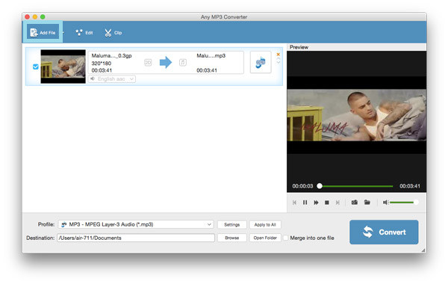This screenshot has width=448, height=284.
Task: Click the Destination path field
Action: point(136,238)
